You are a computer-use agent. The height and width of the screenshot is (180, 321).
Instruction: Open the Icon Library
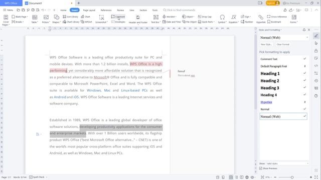click(x=70, y=16)
